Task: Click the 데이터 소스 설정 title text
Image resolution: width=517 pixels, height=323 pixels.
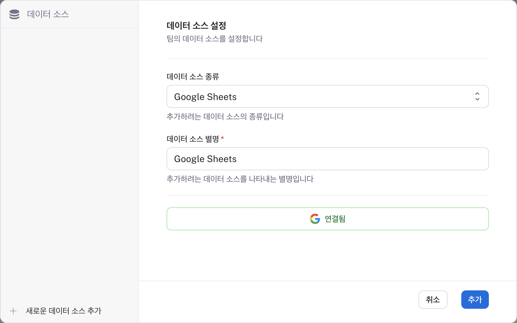Action: coord(196,26)
